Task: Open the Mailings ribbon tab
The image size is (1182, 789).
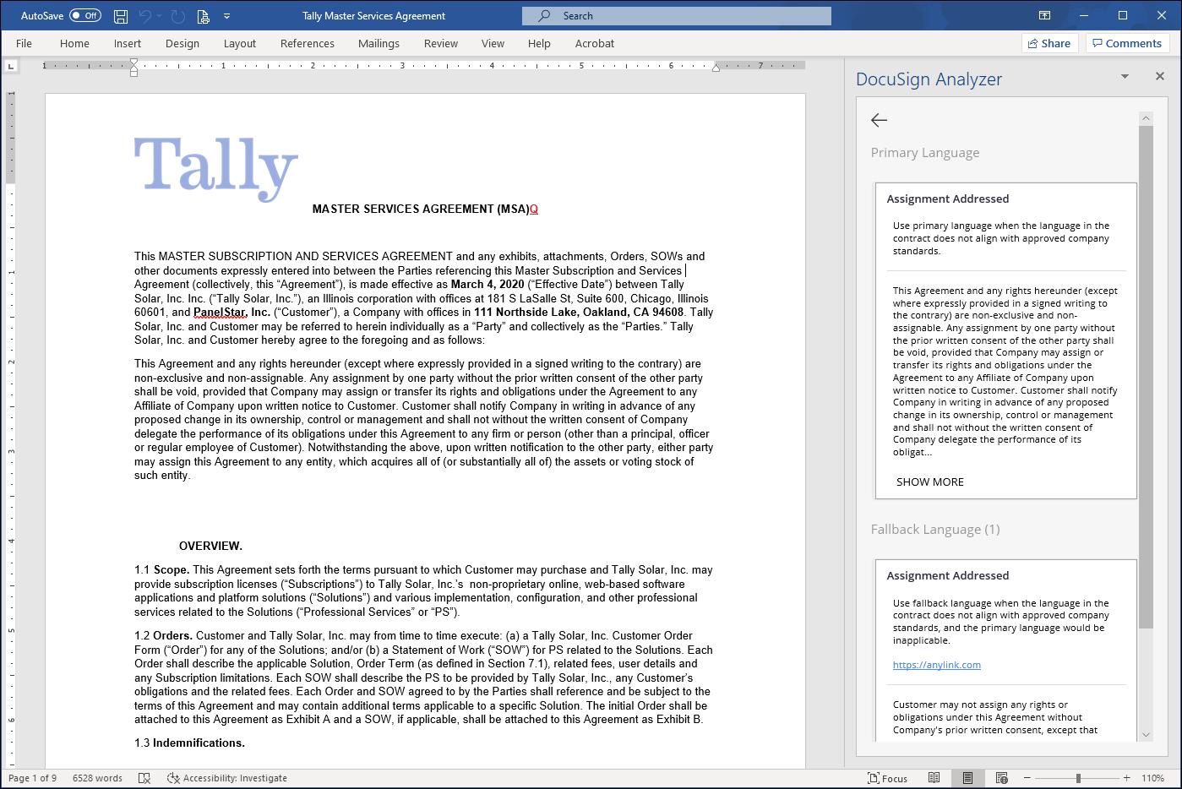Action: [x=379, y=43]
